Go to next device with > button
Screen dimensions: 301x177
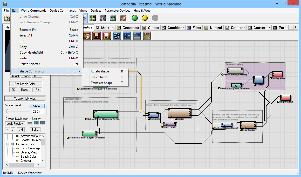coord(13,130)
